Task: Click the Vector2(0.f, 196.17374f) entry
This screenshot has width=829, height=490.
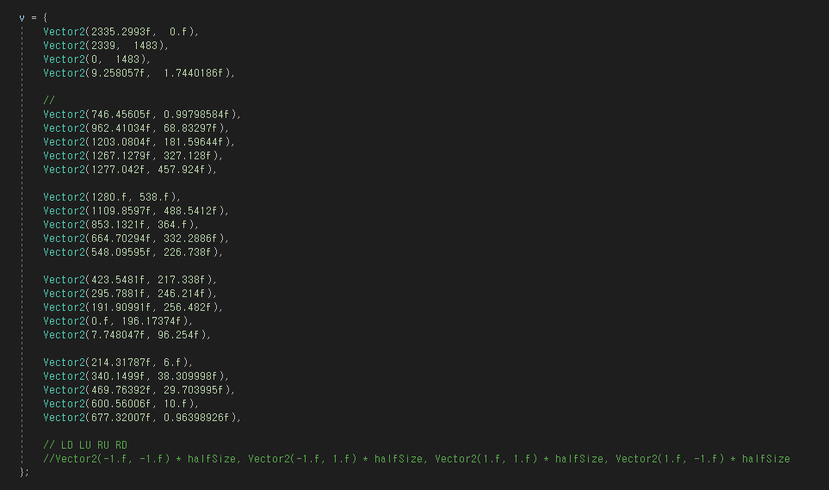Action: (x=118, y=321)
